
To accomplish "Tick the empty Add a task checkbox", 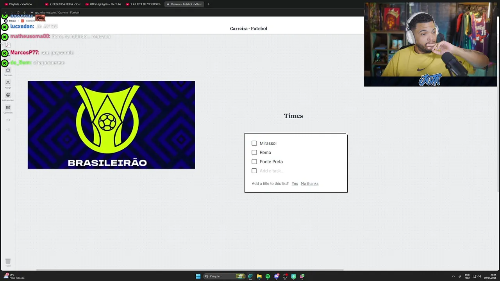I will tap(254, 171).
